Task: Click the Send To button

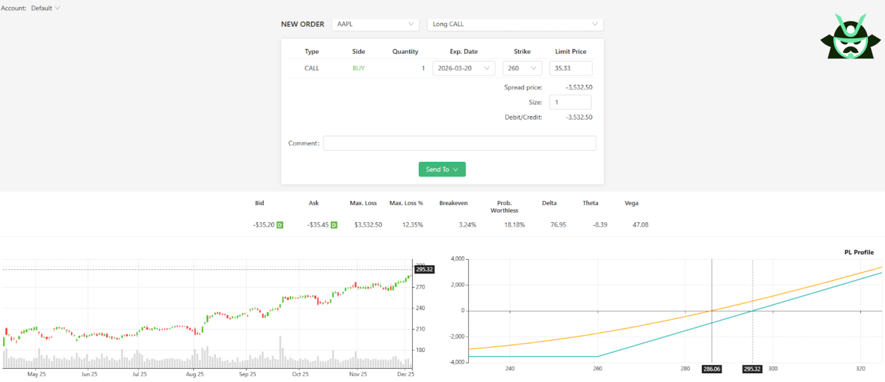Action: 442,169
